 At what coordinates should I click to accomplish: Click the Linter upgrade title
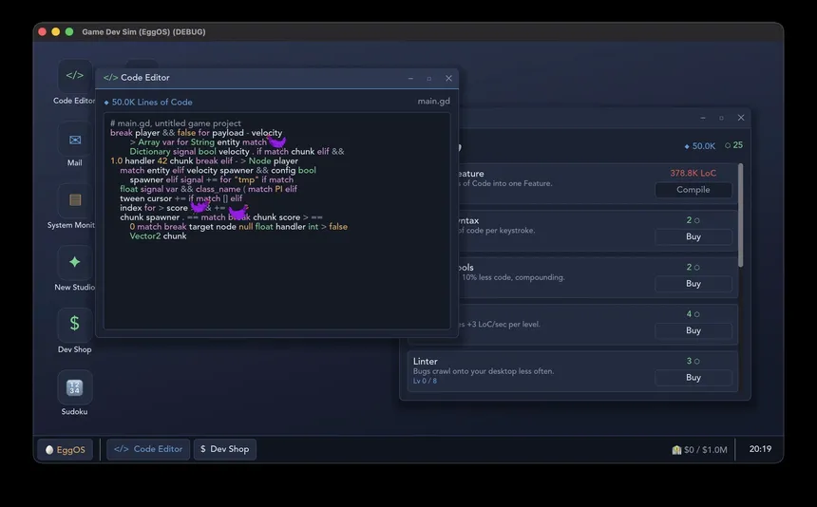pos(426,361)
